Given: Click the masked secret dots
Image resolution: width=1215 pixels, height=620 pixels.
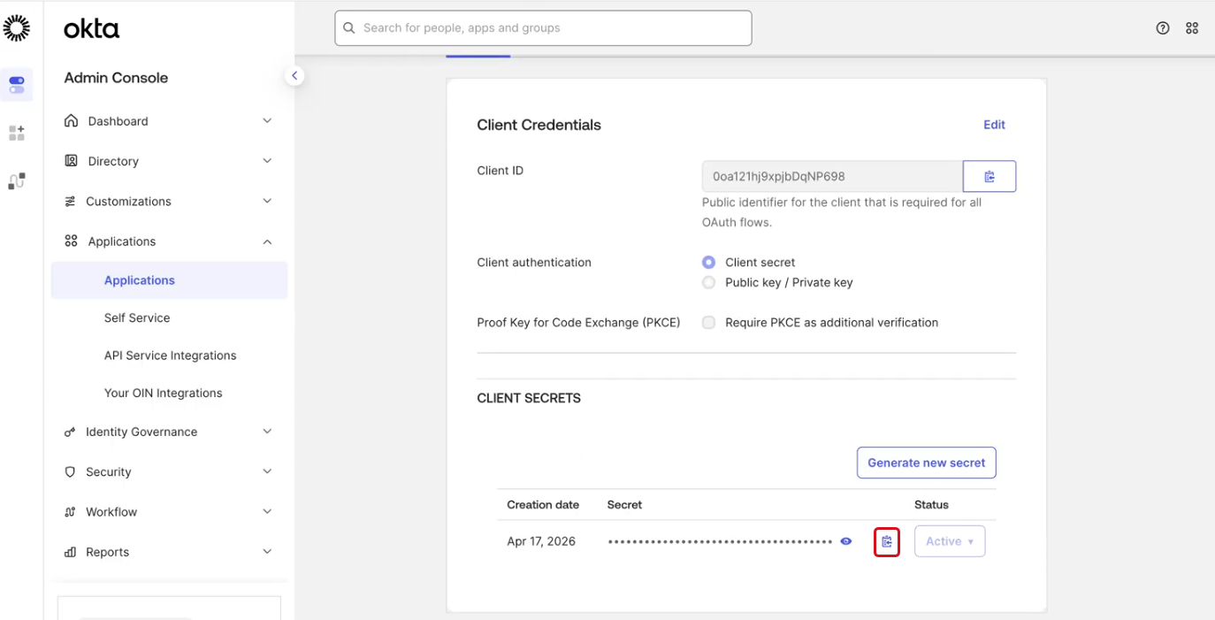Looking at the screenshot, I should [721, 541].
